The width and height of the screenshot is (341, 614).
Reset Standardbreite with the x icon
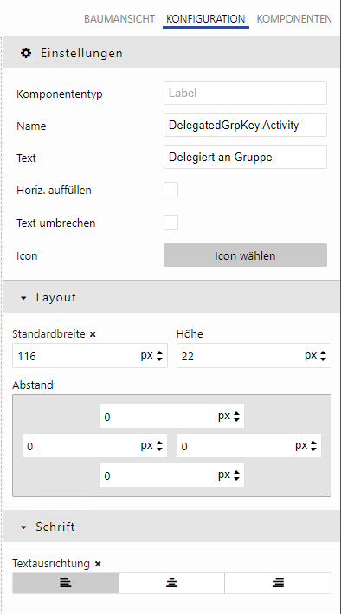tap(93, 334)
